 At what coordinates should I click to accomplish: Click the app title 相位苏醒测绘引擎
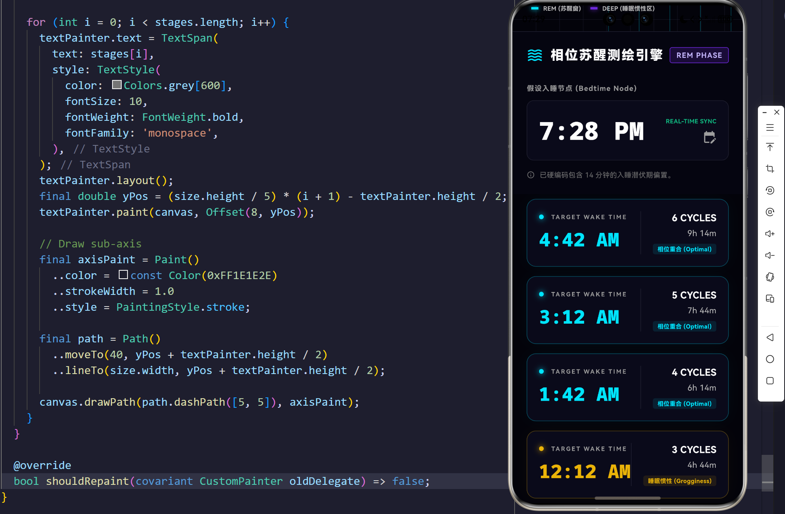607,55
